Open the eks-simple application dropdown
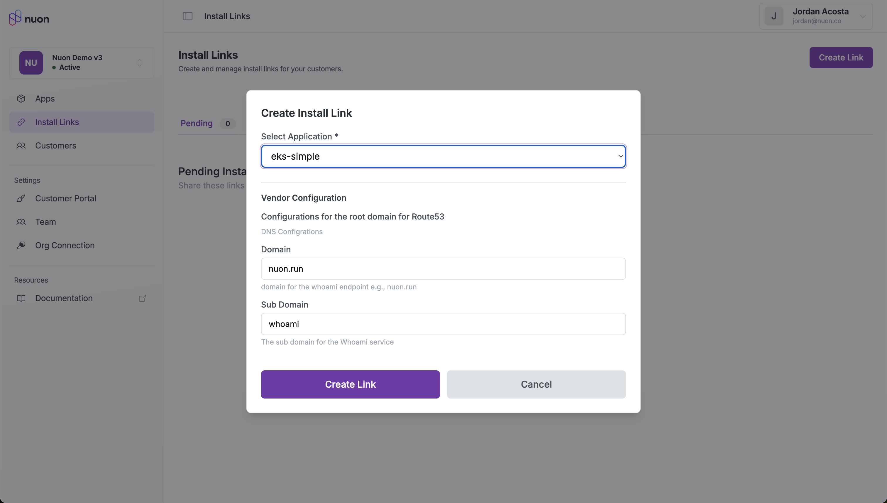This screenshot has width=887, height=503. (443, 156)
